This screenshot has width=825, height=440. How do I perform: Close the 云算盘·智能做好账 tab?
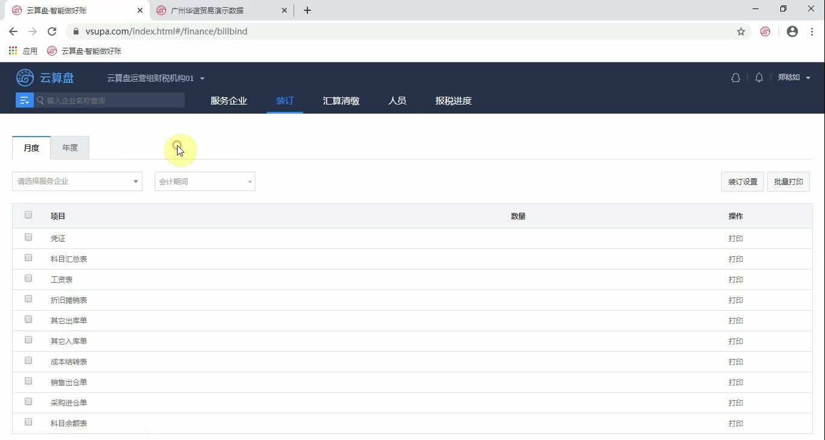click(x=140, y=10)
